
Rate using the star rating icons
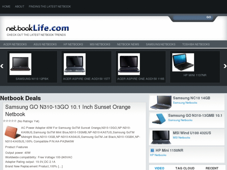(x=10, y=121)
